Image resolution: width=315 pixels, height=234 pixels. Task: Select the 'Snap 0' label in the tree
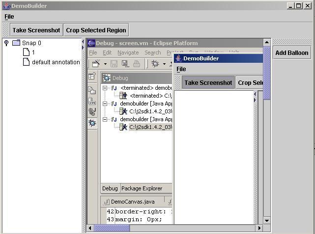pos(31,43)
